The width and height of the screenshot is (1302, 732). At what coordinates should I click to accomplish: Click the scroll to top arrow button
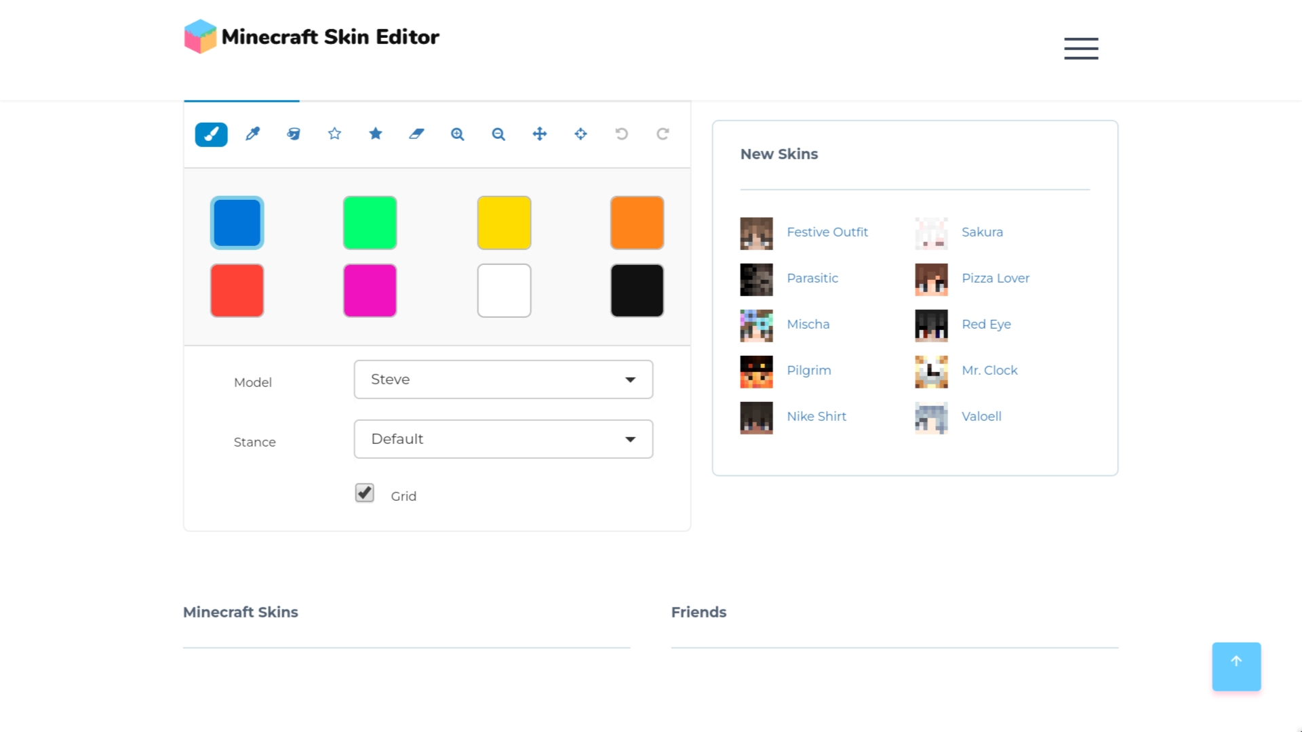[x=1236, y=667]
